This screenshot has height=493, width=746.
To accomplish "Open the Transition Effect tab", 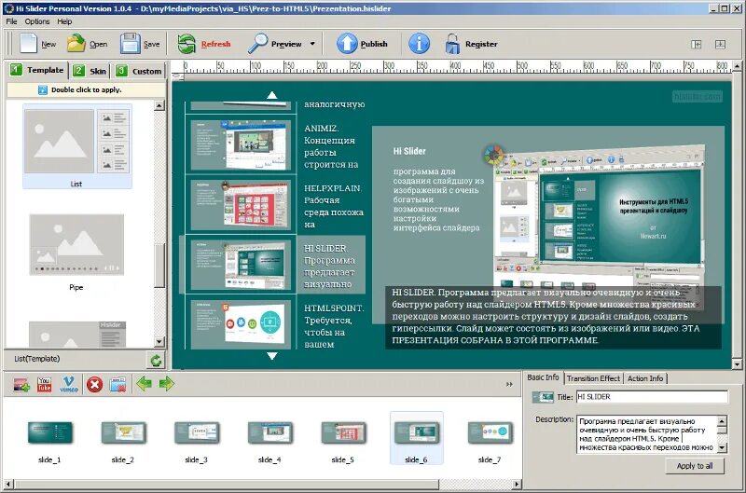I will pos(593,378).
